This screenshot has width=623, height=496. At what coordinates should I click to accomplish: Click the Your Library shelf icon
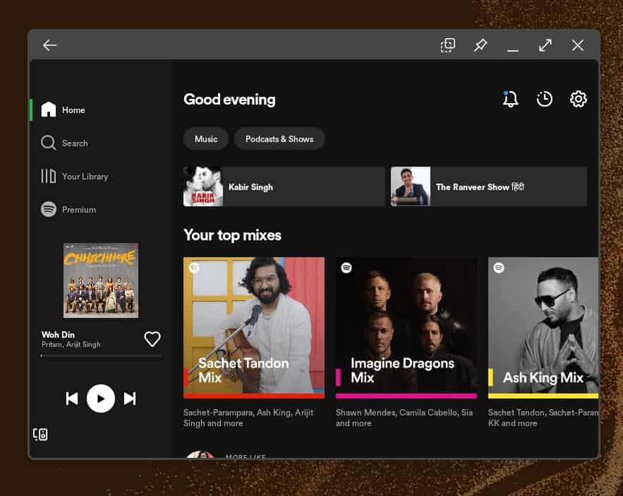[49, 176]
